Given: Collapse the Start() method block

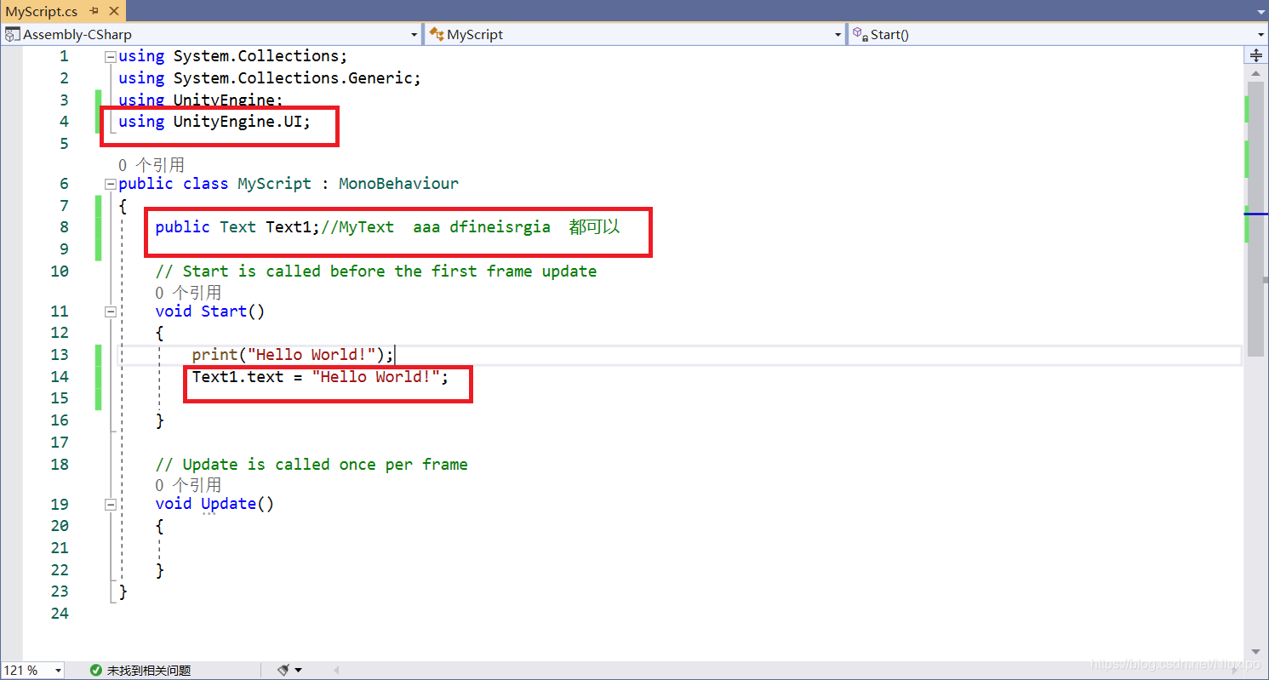Looking at the screenshot, I should coord(110,312).
